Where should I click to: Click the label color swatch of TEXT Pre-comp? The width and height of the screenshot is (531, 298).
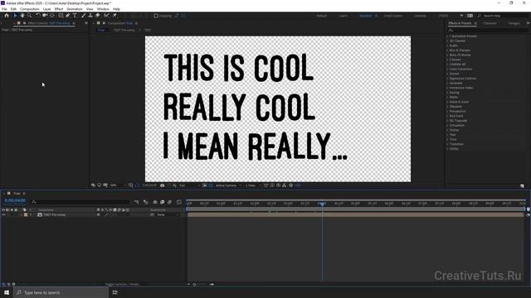coord(26,215)
